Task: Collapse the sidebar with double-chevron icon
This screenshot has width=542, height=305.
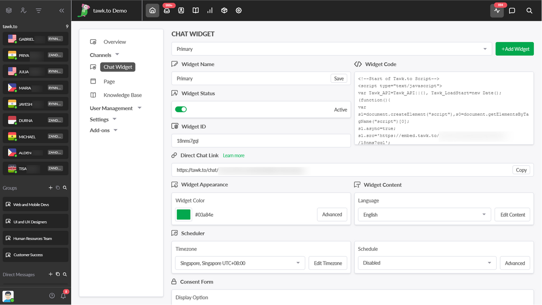Action: 61,11
